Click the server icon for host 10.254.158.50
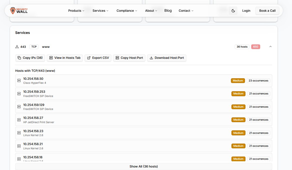 click(19, 81)
